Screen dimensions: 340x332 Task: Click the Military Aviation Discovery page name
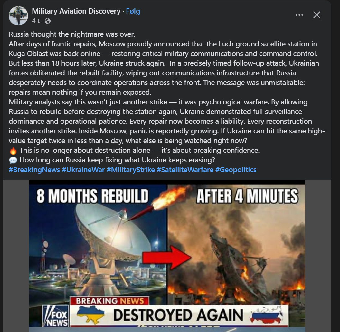click(x=76, y=11)
